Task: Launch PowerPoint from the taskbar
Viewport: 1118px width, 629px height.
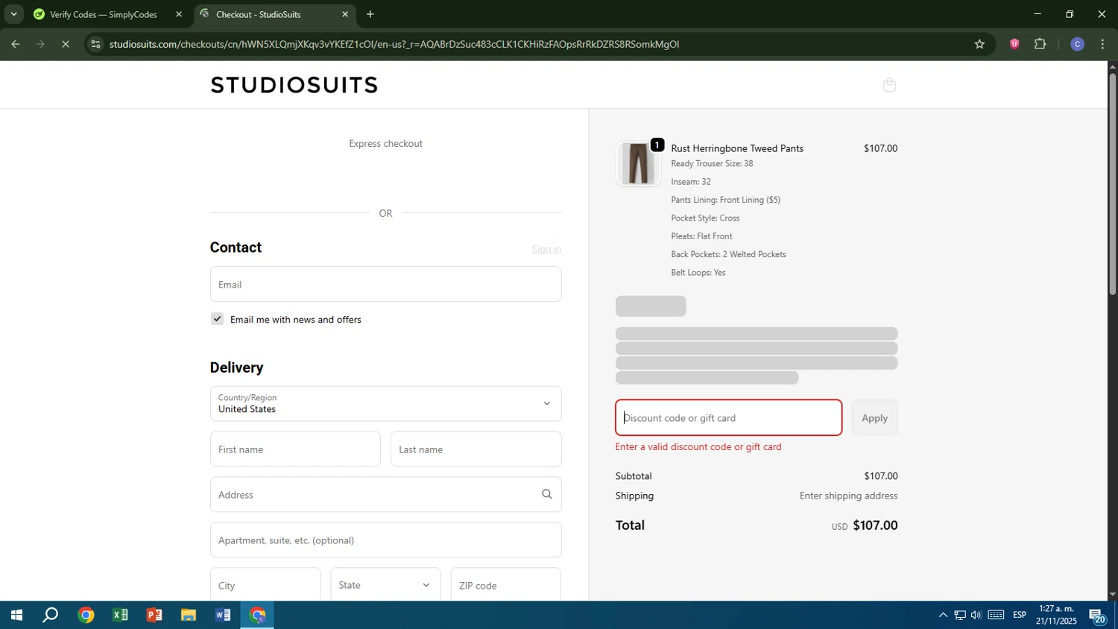Action: (154, 616)
